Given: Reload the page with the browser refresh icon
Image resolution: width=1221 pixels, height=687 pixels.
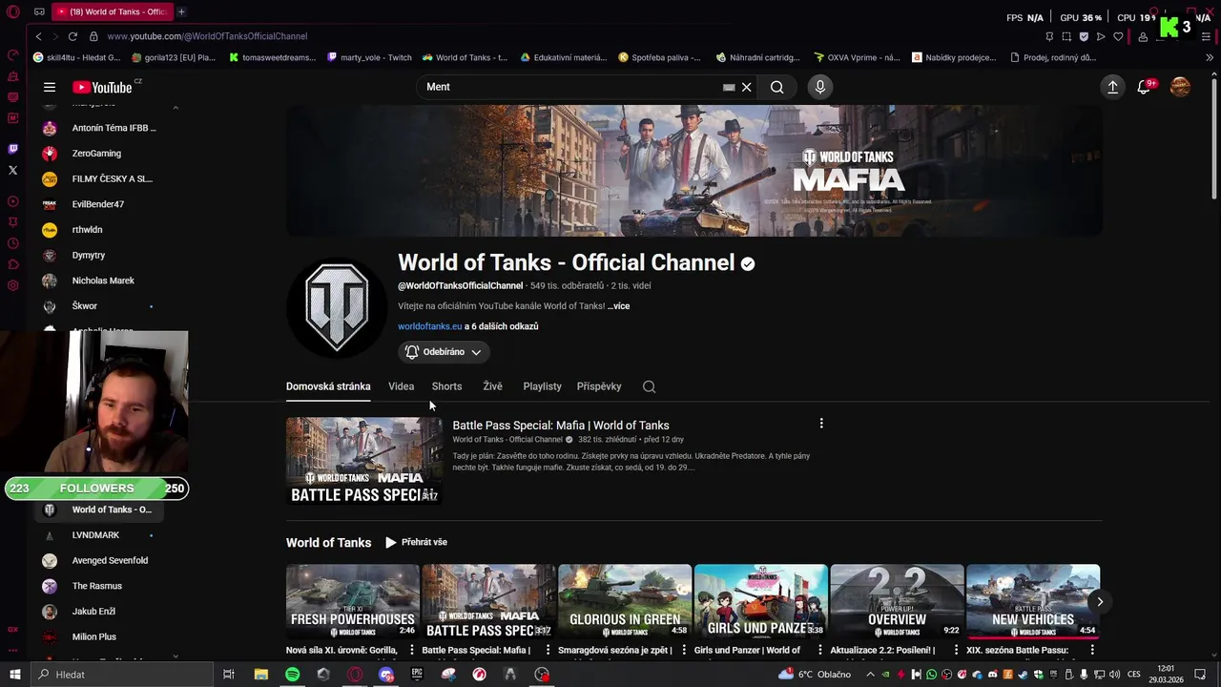Looking at the screenshot, I should click(72, 36).
